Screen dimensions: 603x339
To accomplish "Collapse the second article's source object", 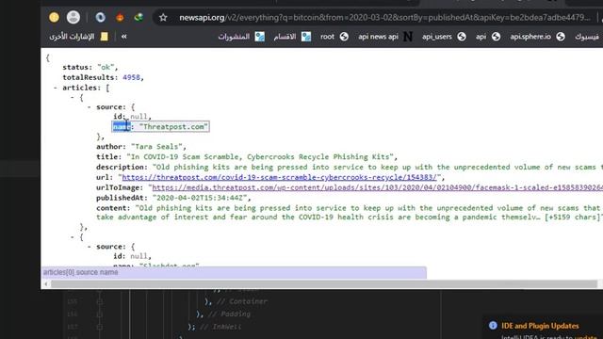I will tap(89, 247).
